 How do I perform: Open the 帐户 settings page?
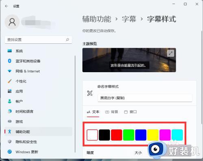38,101
